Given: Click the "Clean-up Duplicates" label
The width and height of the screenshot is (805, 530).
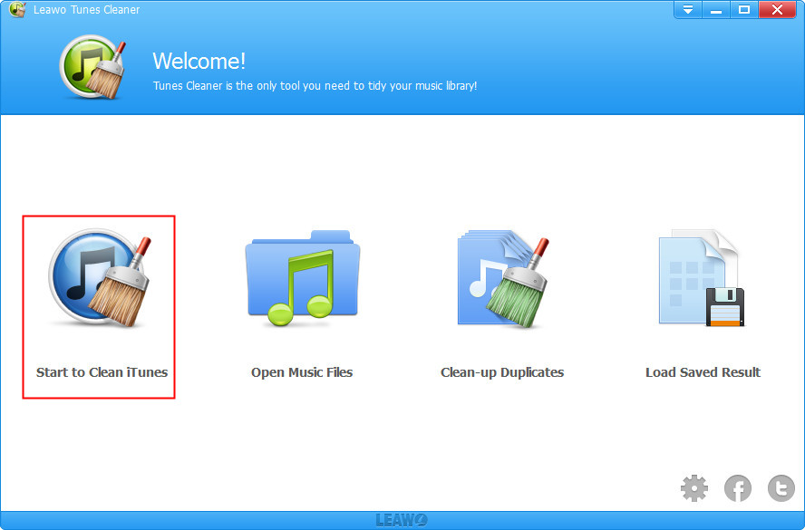Looking at the screenshot, I should (502, 372).
